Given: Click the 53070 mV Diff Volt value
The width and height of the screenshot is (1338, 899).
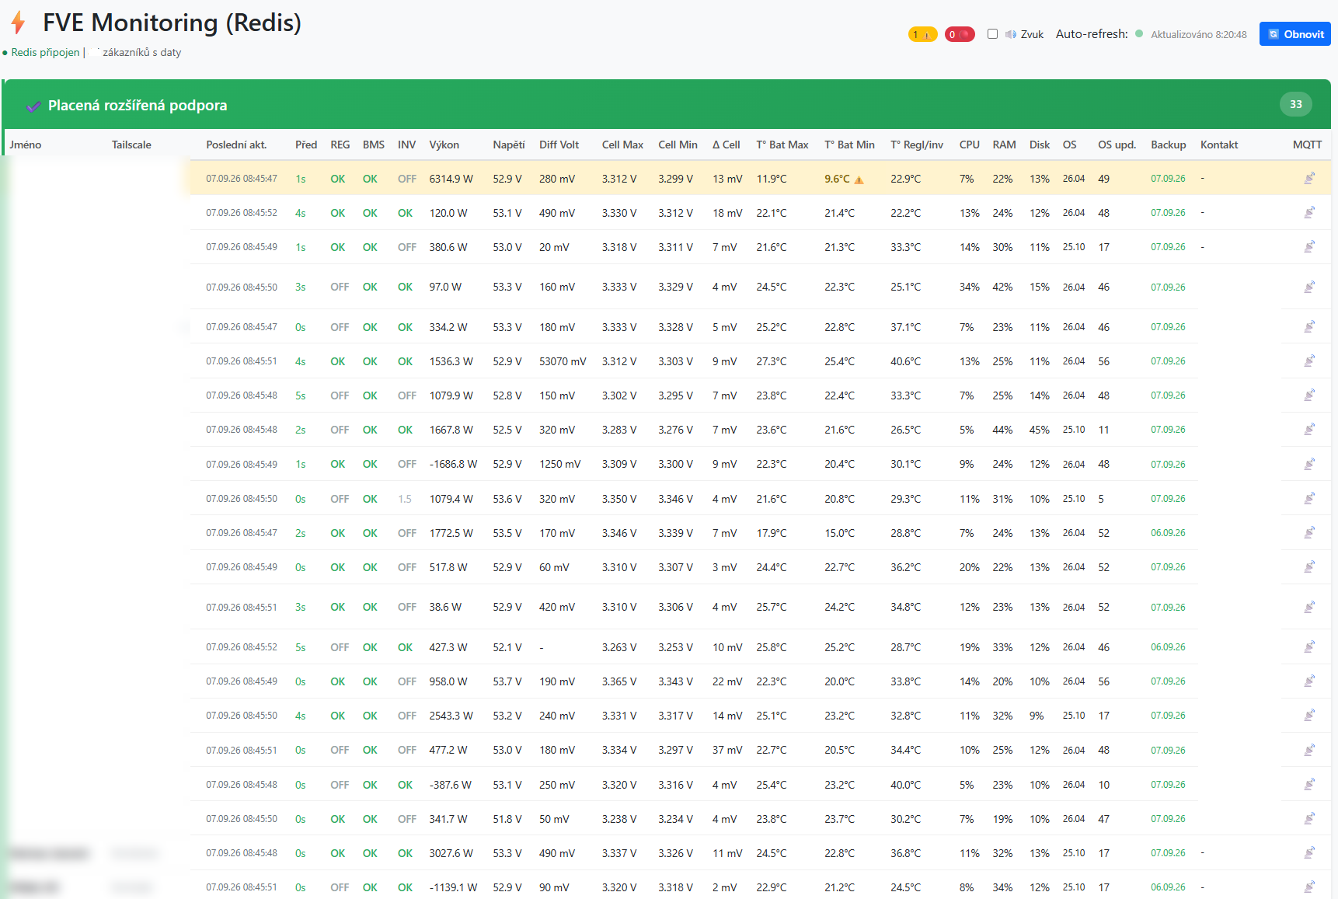Looking at the screenshot, I should (563, 361).
